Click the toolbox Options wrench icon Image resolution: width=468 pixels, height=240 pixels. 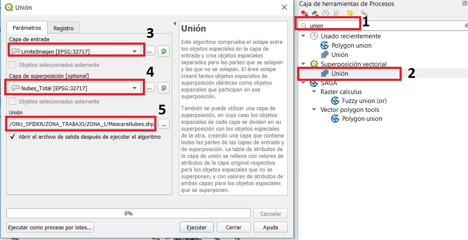click(364, 14)
